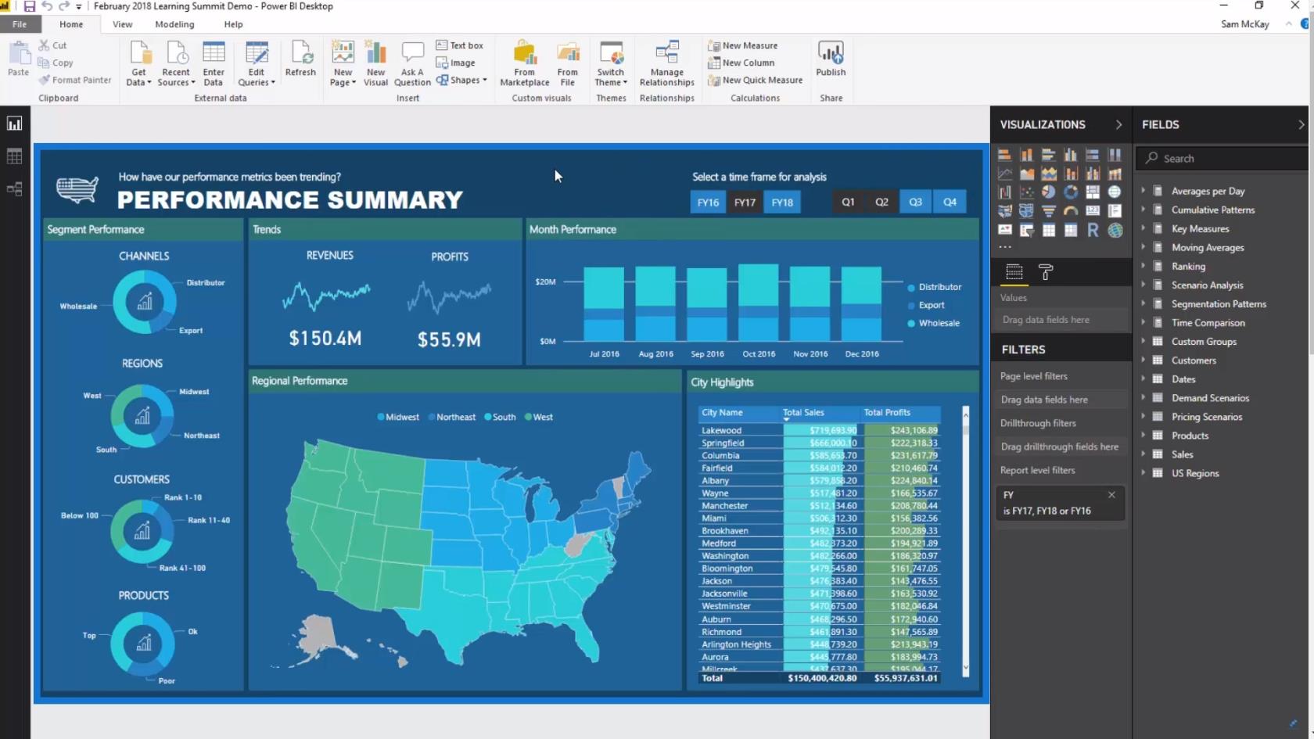Select the R script visual
Viewport: 1314px width, 739px height.
[1093, 230]
